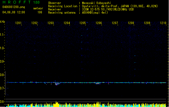This screenshot has width=169, height=107.
Task: Click the 'Observer' field label
Action: coord(55,3)
